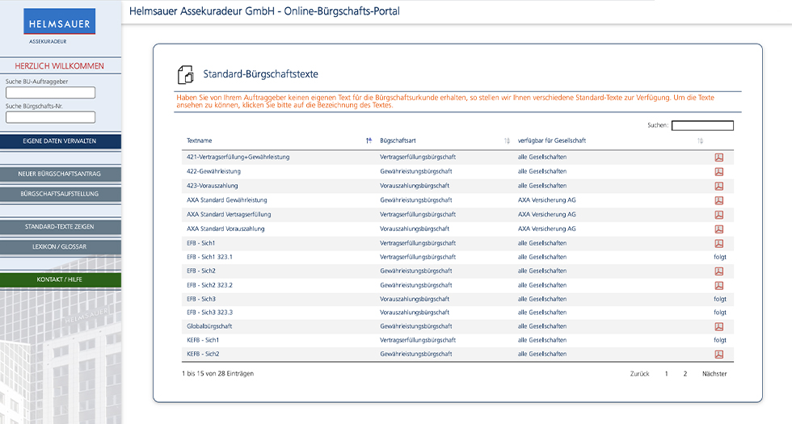Open Neuer Bürgschaftsantrag
792x424 pixels.
point(60,174)
